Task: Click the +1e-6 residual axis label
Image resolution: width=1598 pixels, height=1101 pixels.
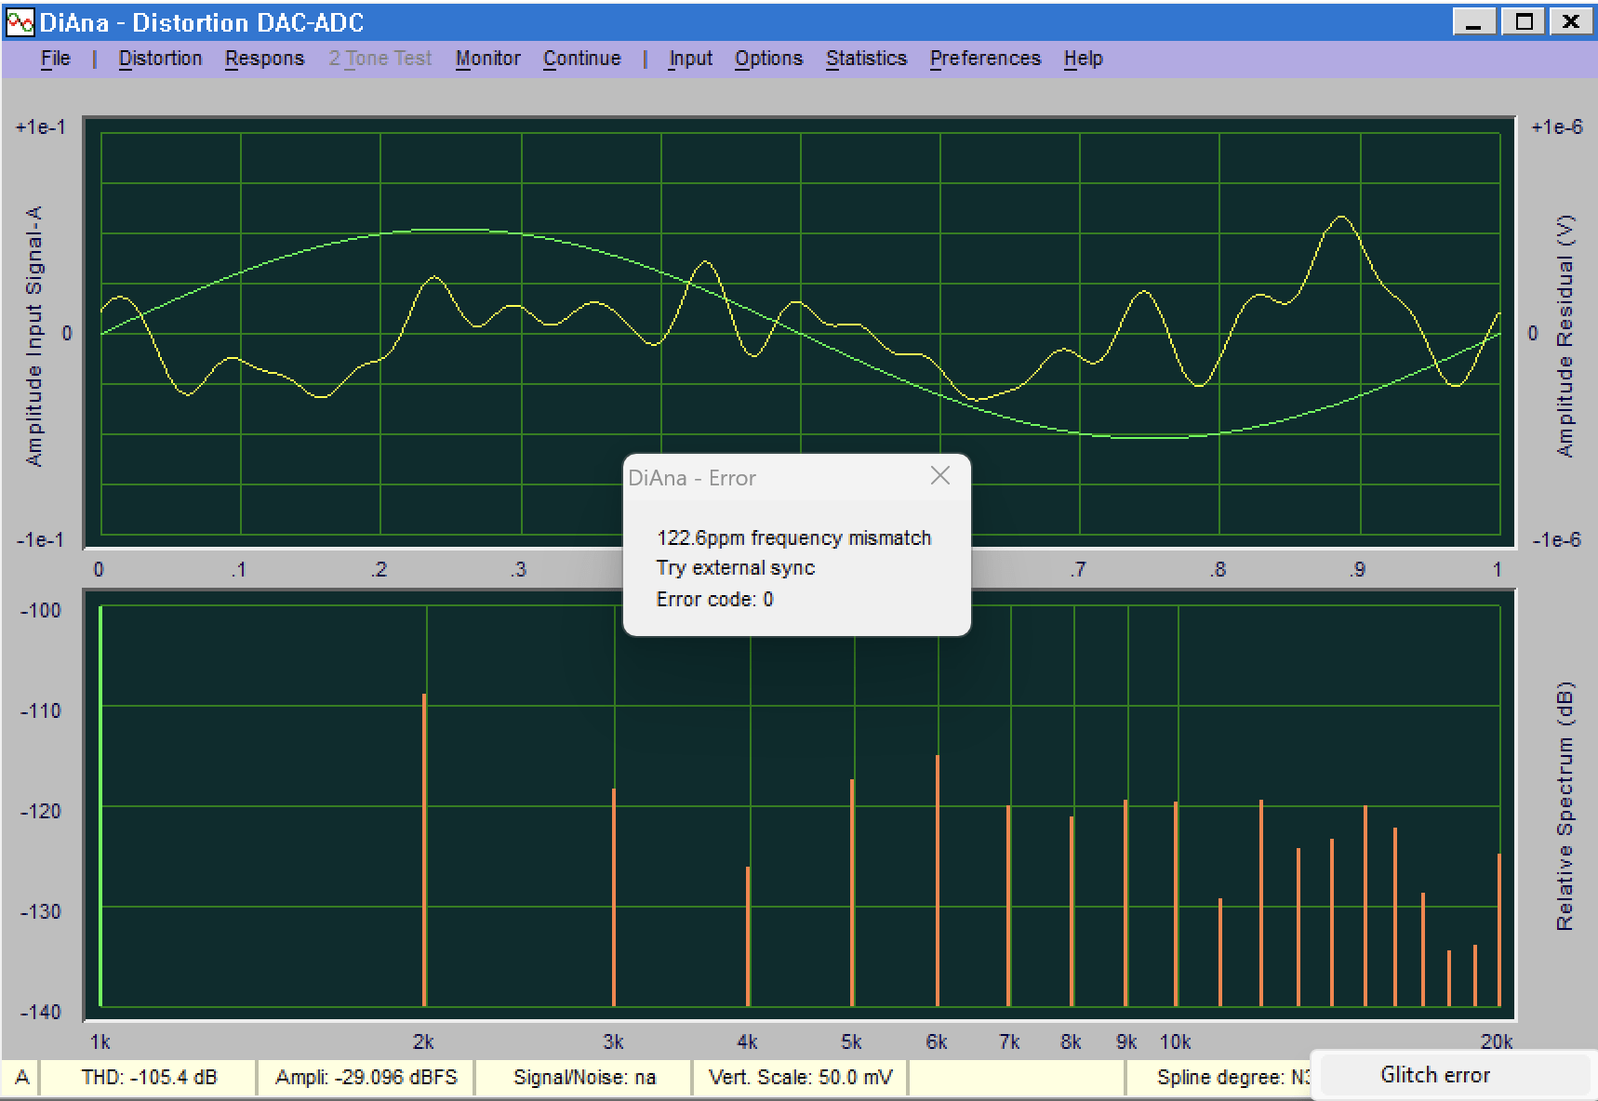Action: click(x=1556, y=126)
